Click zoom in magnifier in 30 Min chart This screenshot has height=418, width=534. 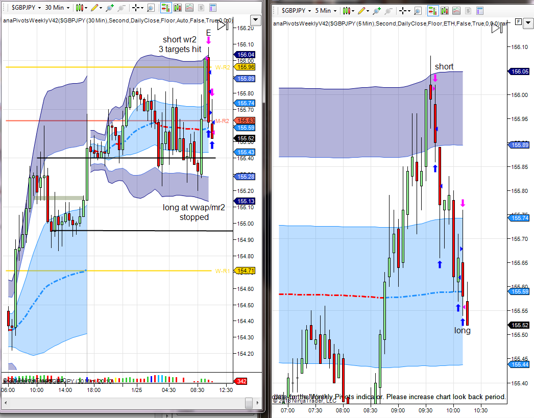(109, 8)
